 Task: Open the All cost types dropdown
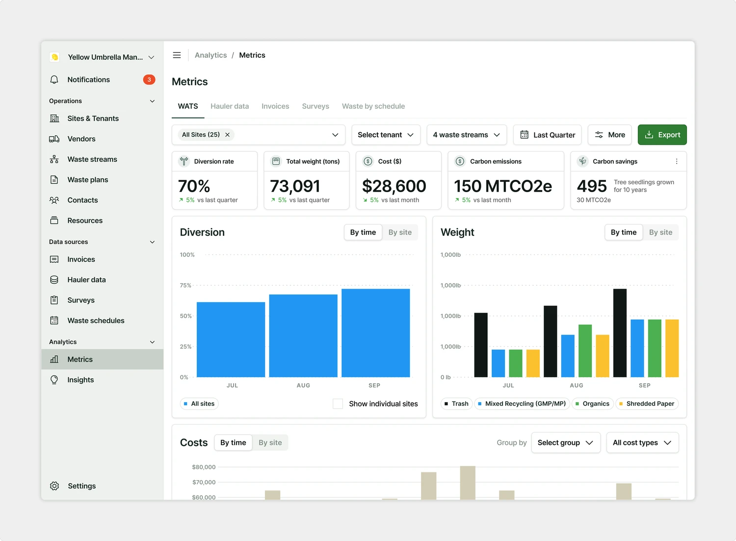[x=642, y=443]
